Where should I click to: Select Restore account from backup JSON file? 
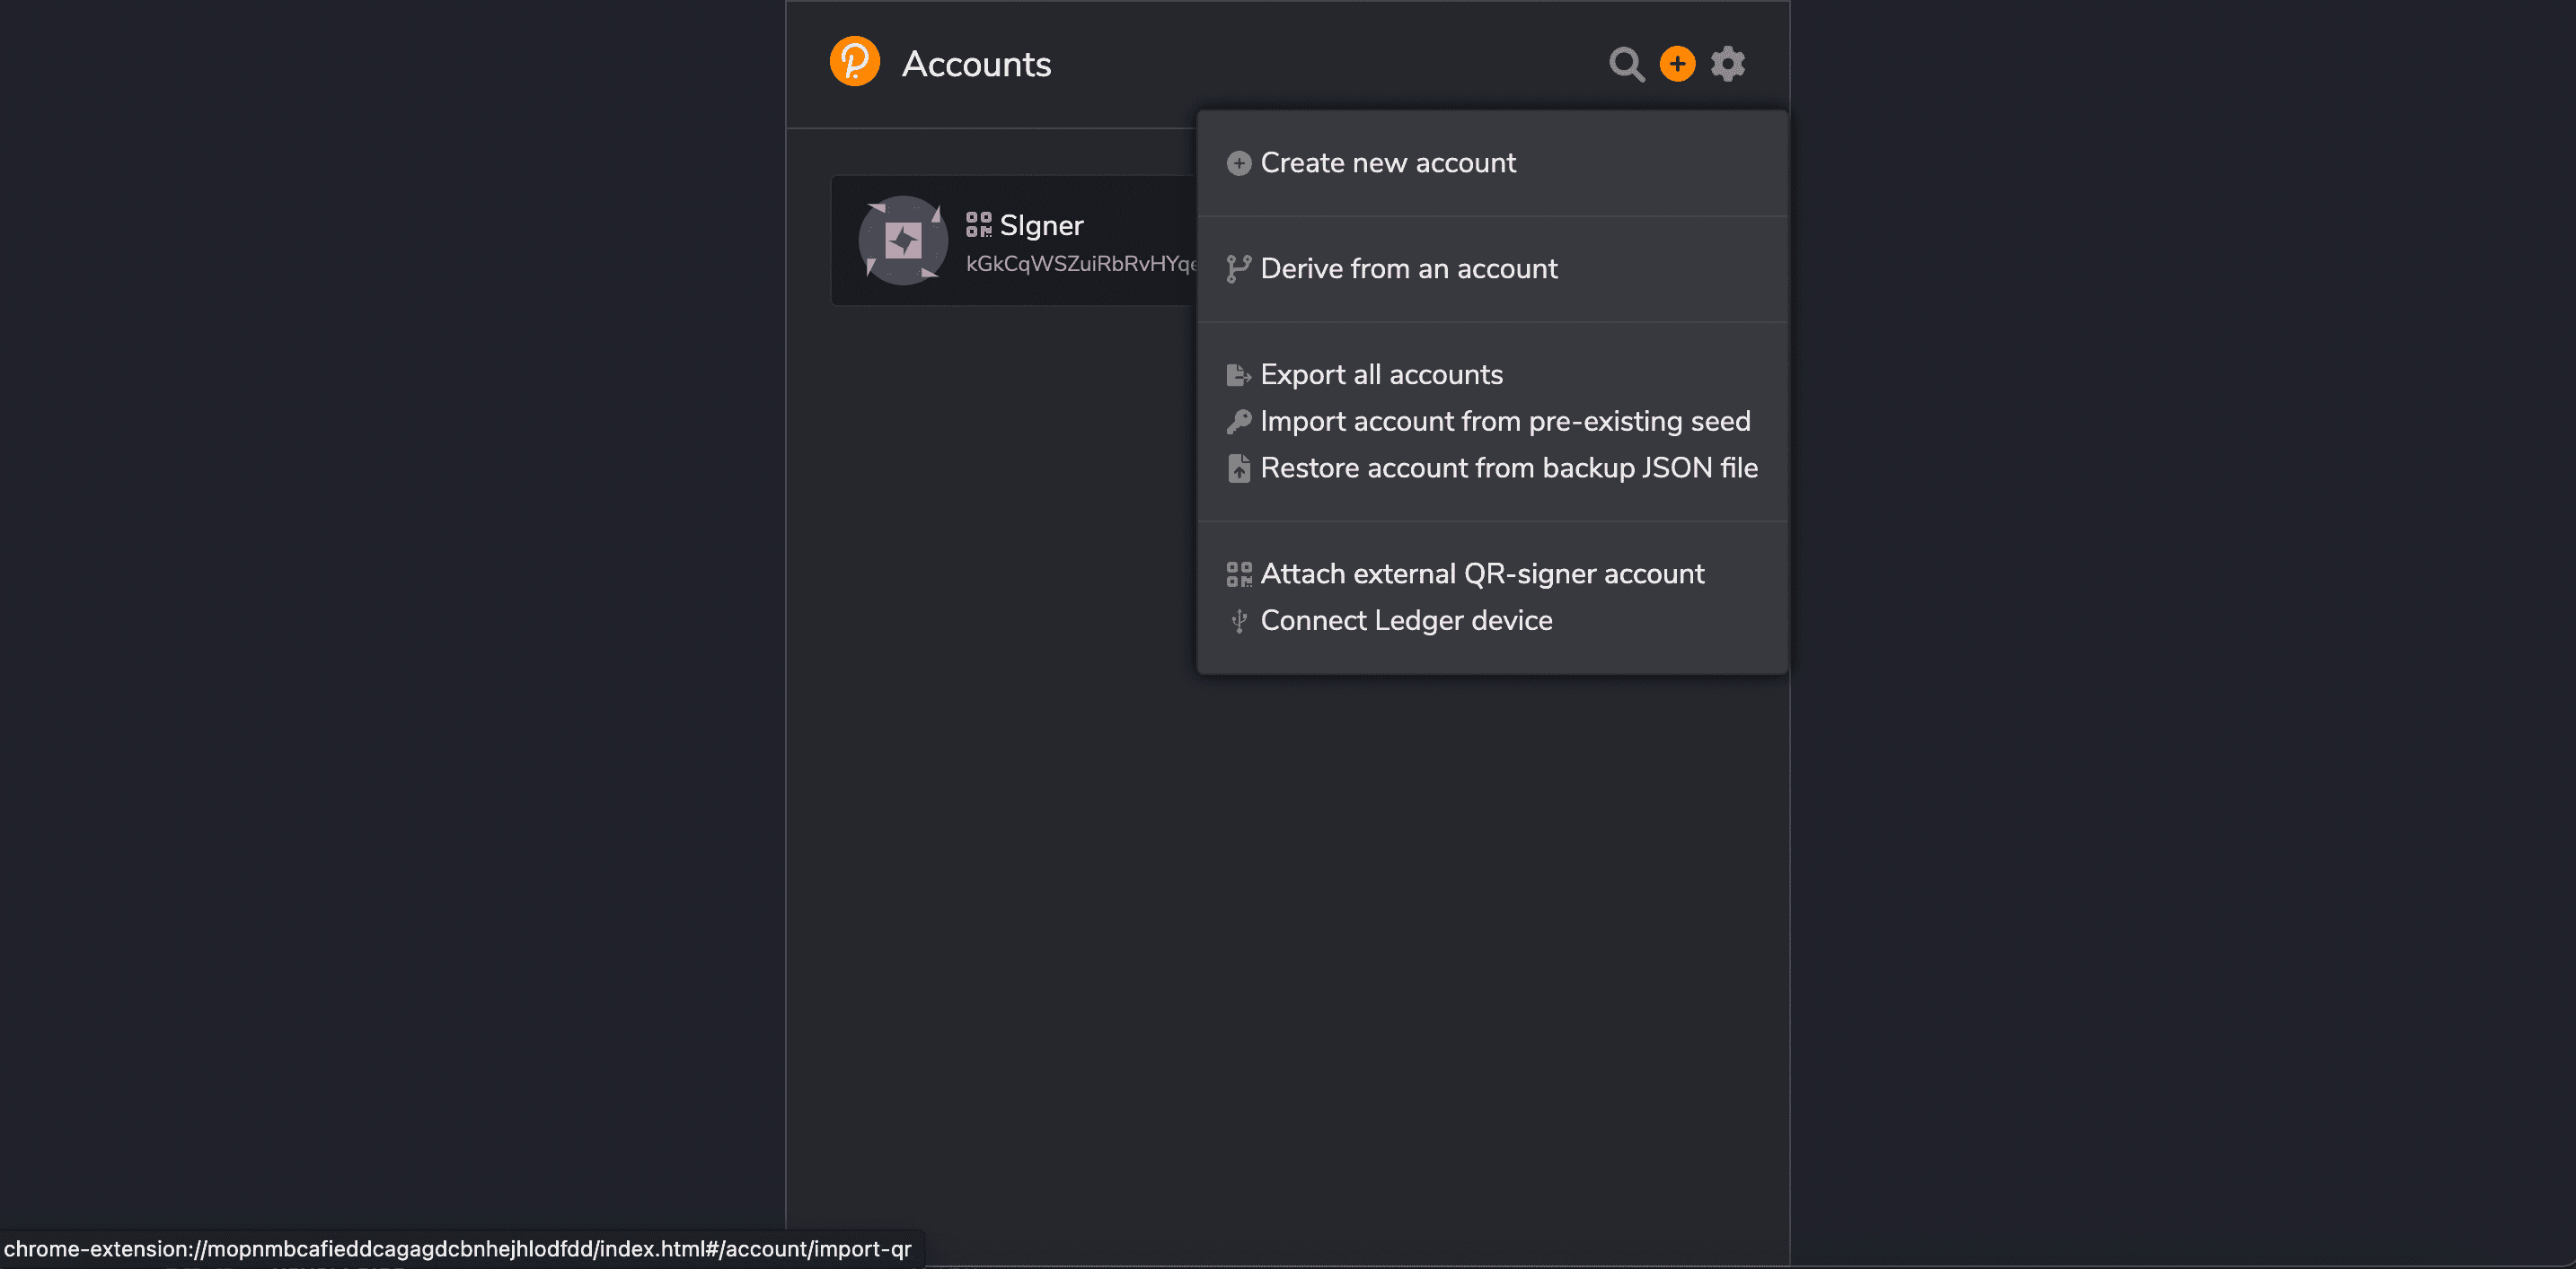point(1509,467)
